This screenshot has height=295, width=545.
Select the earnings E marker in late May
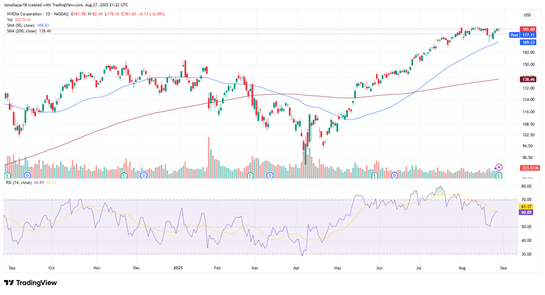coord(374,175)
